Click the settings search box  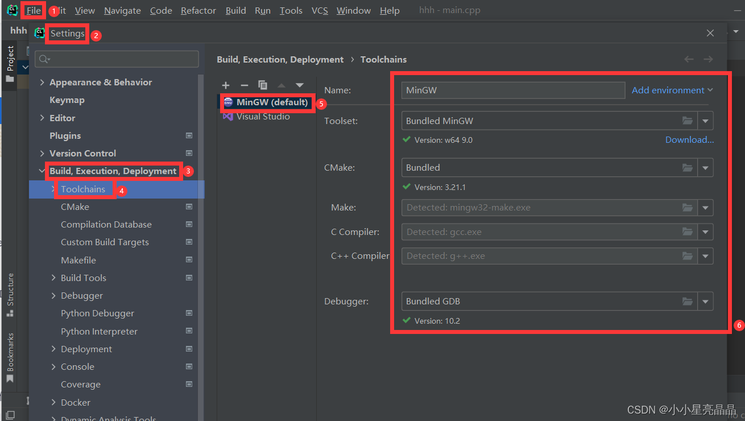point(117,59)
